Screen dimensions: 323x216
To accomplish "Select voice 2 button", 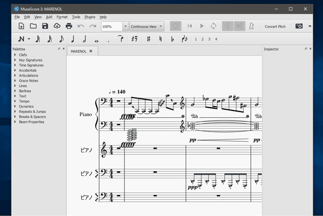I will tap(202, 39).
